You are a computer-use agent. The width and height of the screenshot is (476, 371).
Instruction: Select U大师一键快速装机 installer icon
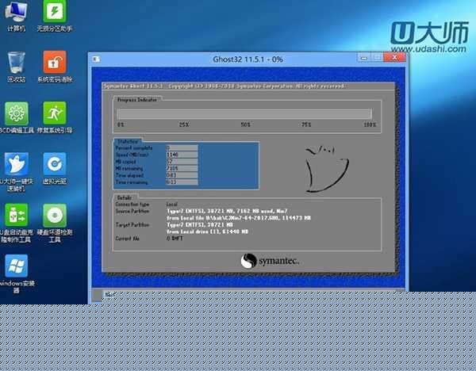tap(16, 166)
